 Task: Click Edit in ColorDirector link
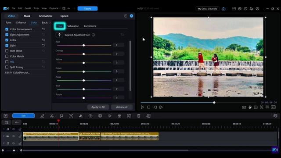[18, 72]
